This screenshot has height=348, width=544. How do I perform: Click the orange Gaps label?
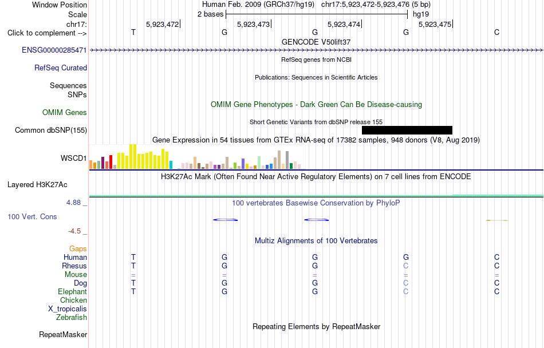pos(78,248)
